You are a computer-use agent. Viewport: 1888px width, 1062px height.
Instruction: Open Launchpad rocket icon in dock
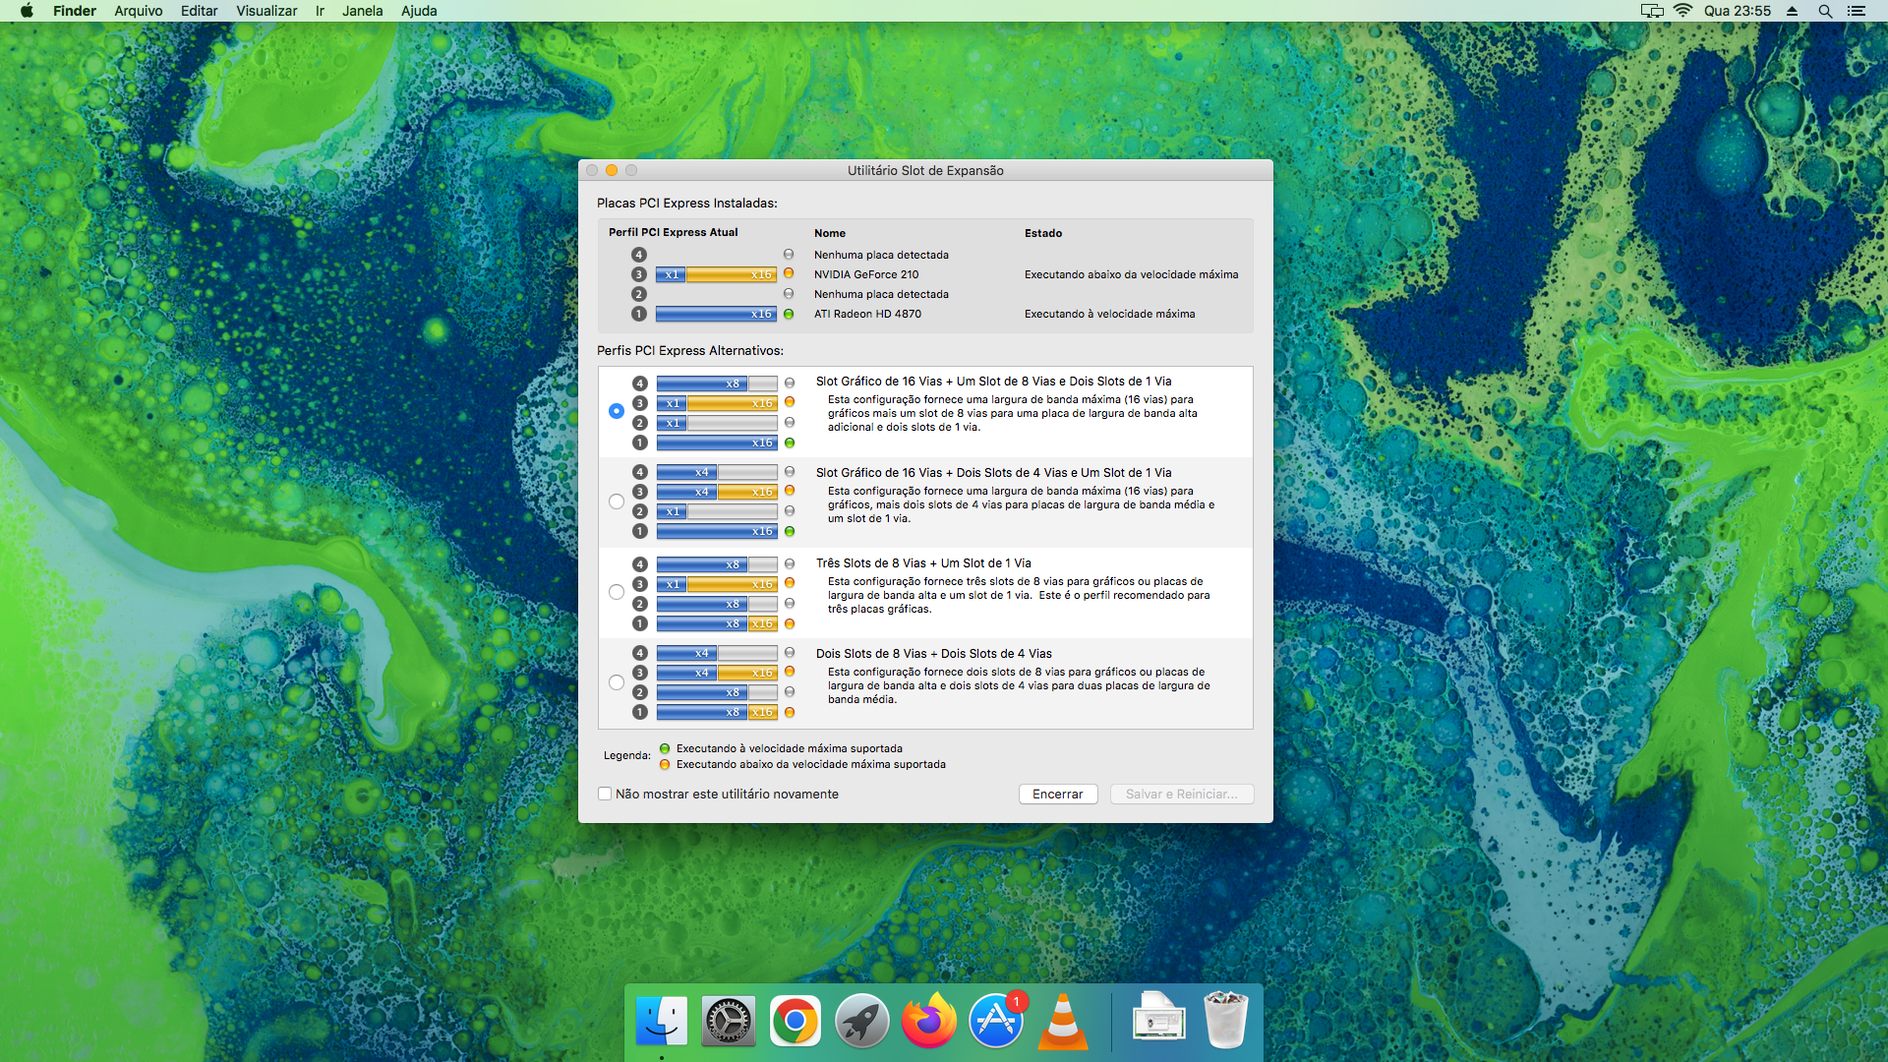pos(861,1021)
